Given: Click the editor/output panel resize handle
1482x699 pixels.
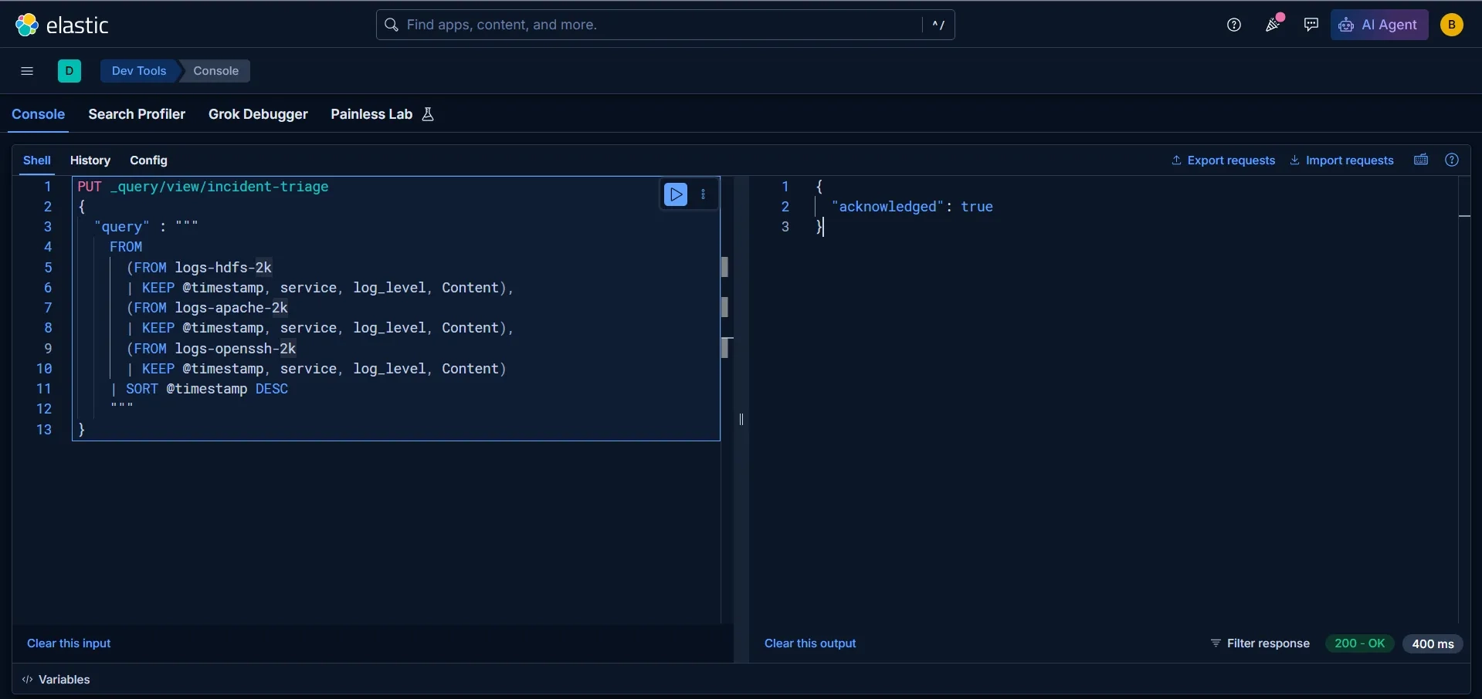Looking at the screenshot, I should click(x=741, y=420).
